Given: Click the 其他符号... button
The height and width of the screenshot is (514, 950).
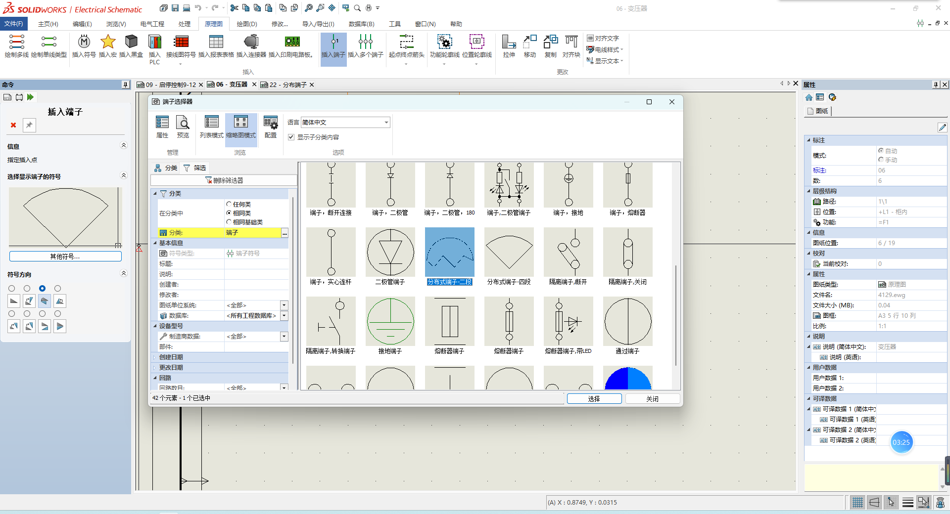Looking at the screenshot, I should 65,257.
